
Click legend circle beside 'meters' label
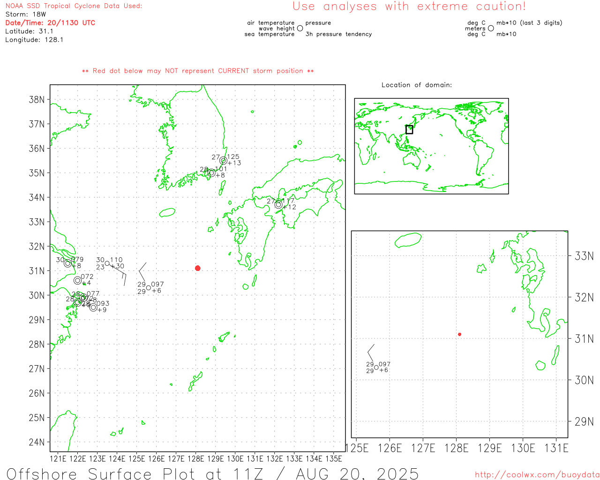coord(491,28)
